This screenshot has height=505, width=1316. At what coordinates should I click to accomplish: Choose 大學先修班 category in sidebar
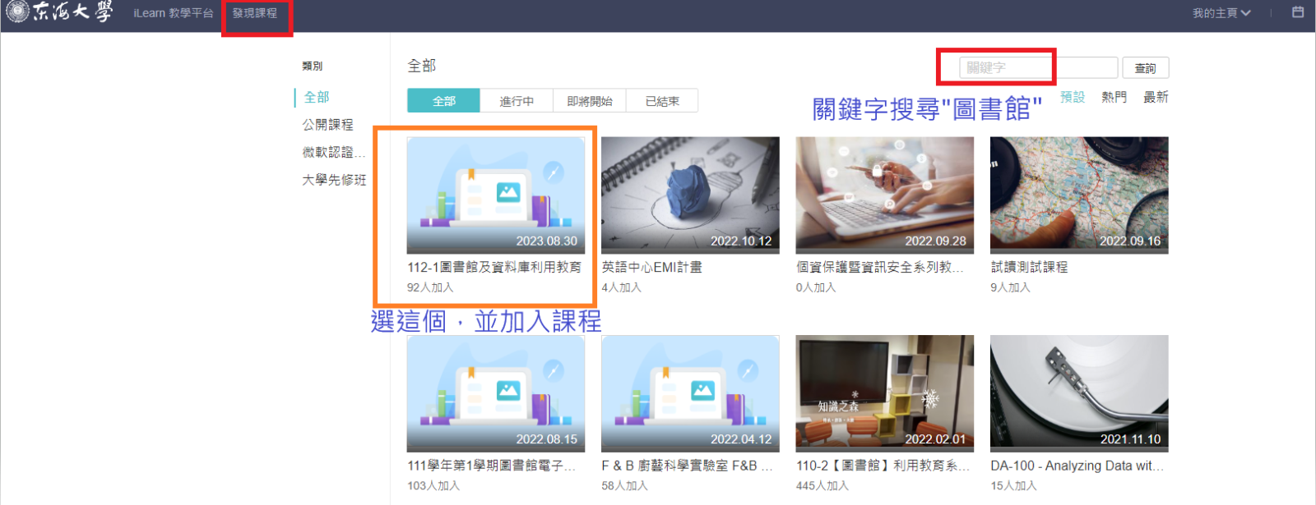[334, 180]
